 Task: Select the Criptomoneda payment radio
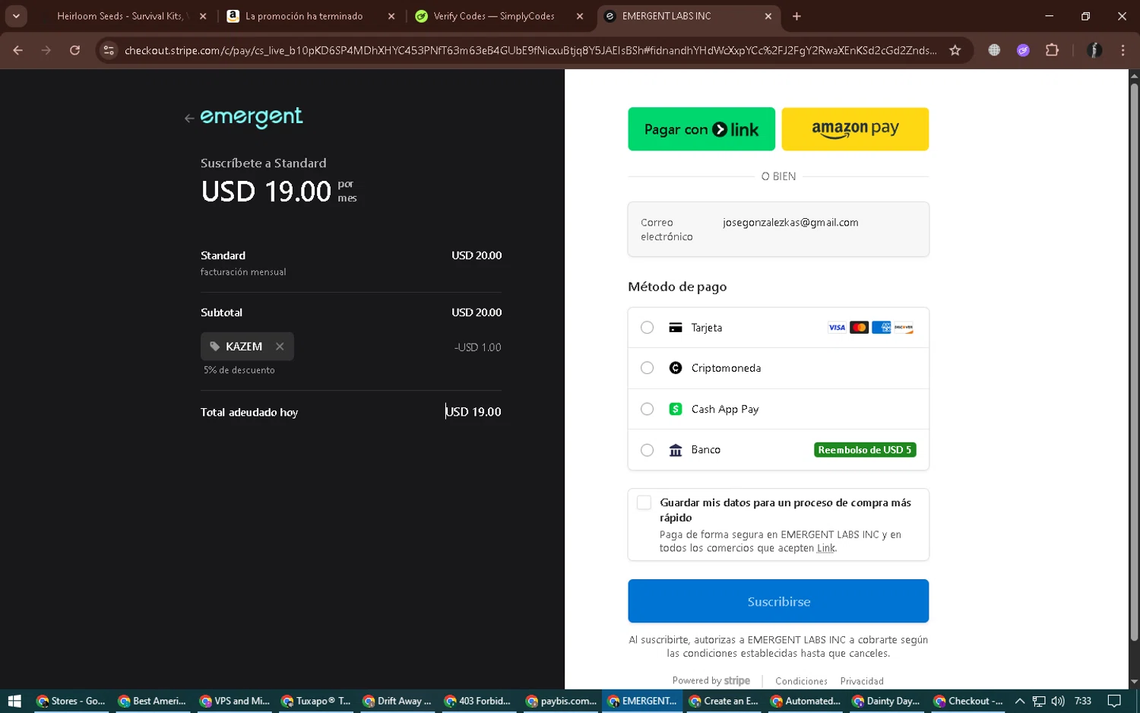click(x=647, y=368)
